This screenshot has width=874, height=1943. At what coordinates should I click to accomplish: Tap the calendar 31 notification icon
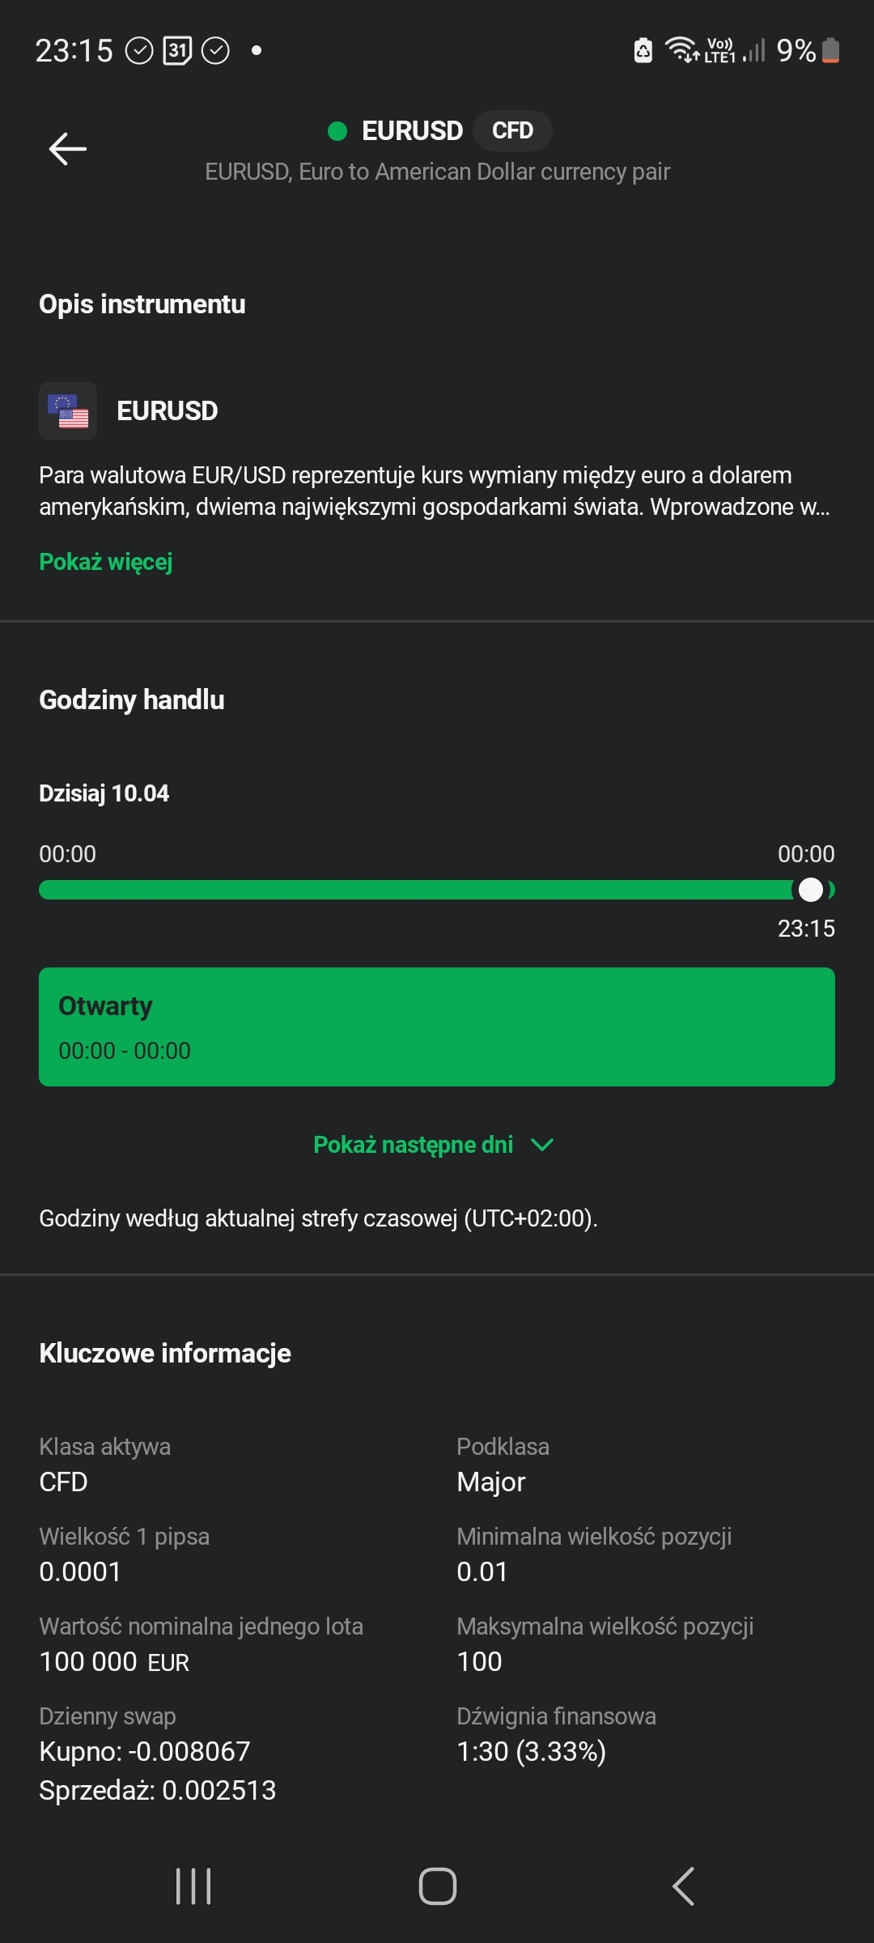[x=177, y=51]
